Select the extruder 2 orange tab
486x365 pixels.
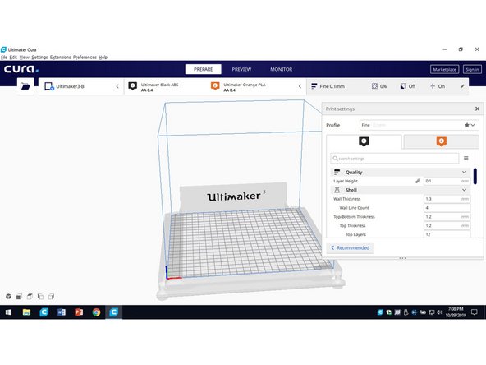click(x=442, y=141)
